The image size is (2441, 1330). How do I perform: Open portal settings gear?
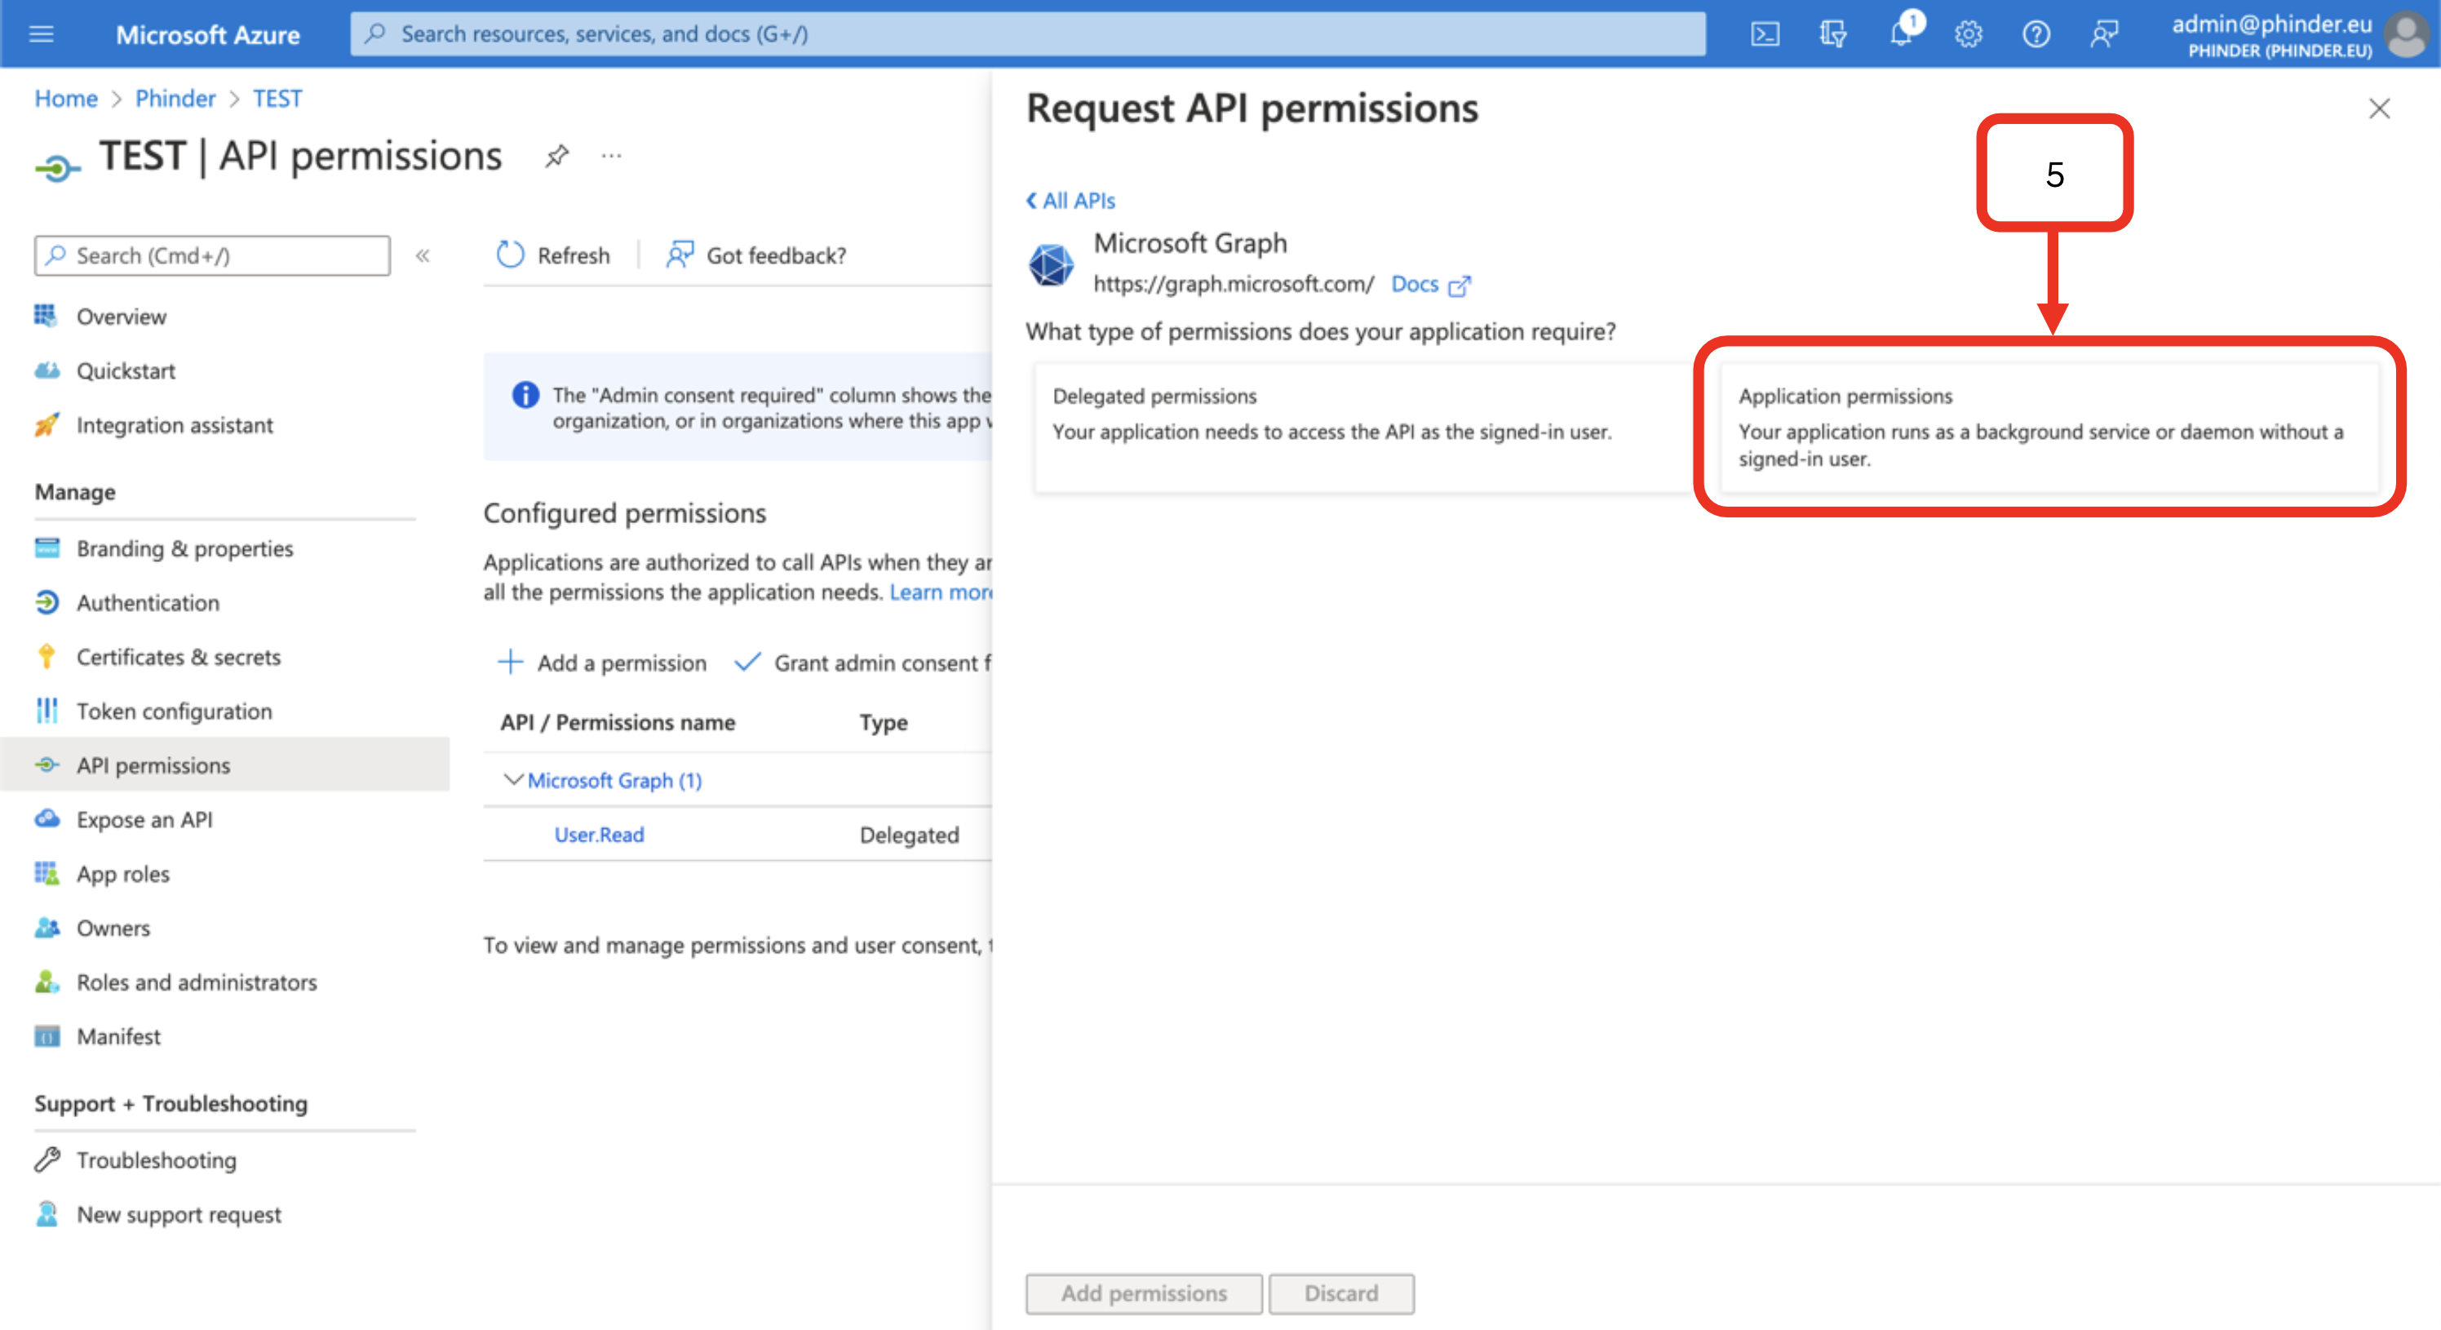pyautogui.click(x=1968, y=35)
